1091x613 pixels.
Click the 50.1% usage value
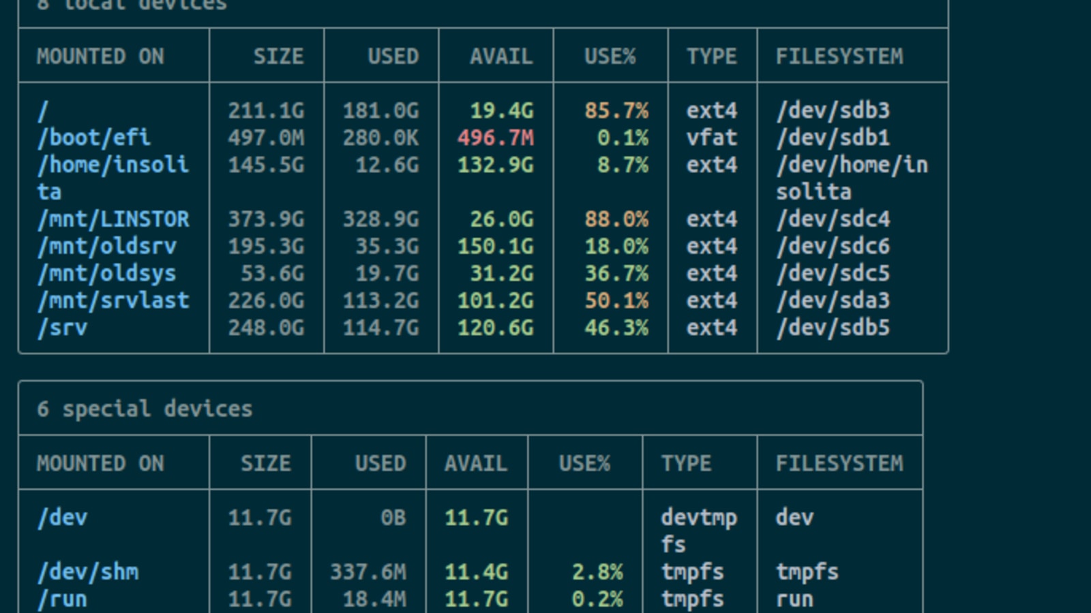pyautogui.click(x=616, y=301)
